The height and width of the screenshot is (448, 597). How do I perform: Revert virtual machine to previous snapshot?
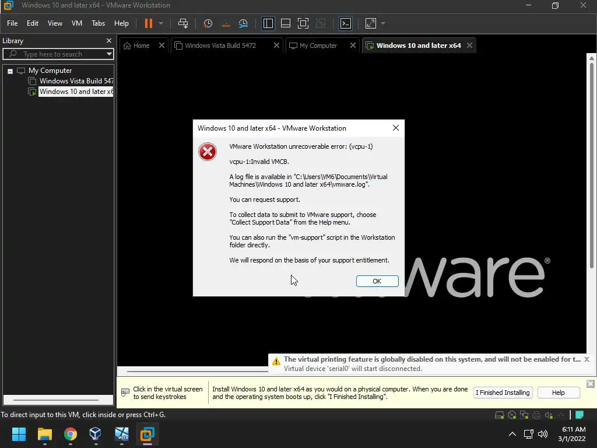click(x=226, y=23)
